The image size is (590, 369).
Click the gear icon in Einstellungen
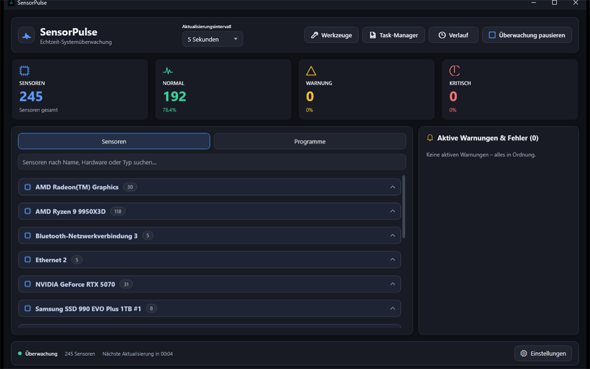(524, 353)
